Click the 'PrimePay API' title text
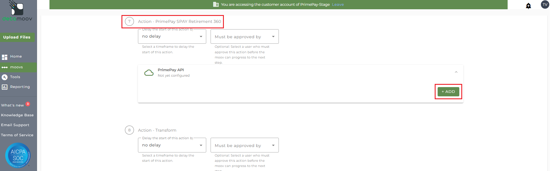This screenshot has height=171, width=553. click(x=171, y=70)
